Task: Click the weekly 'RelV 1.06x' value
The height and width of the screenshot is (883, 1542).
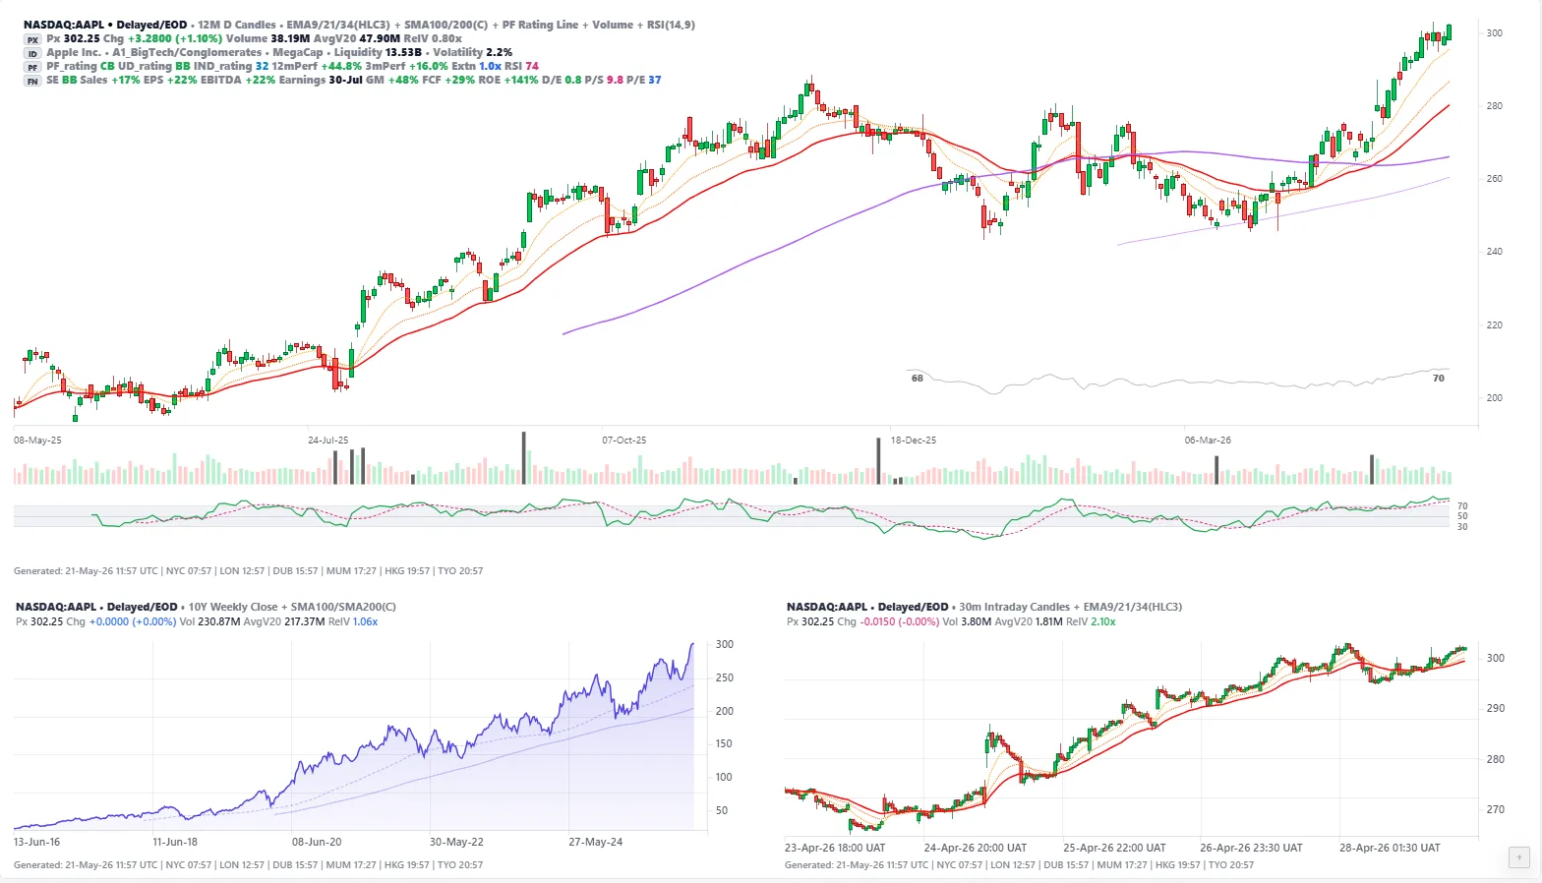Action: pos(353,621)
